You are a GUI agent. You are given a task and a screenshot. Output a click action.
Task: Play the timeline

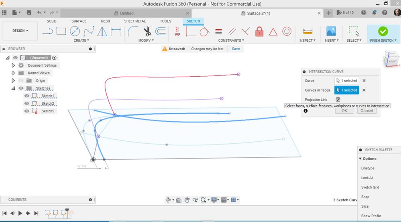coord(20,213)
